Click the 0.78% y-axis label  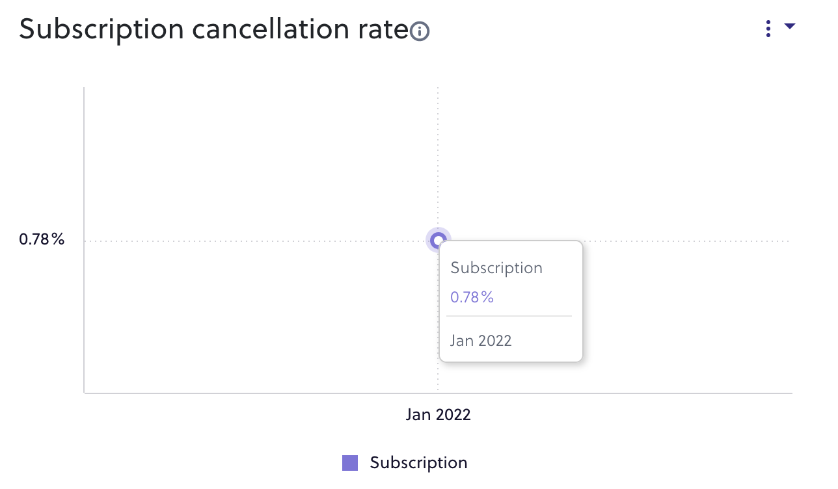coord(42,239)
